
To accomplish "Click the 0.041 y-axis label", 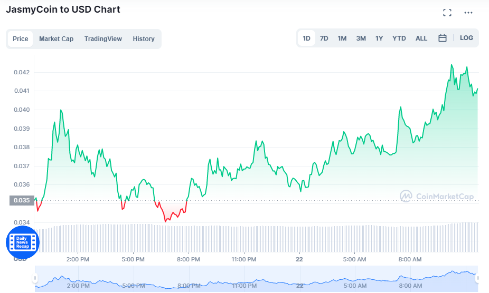I will (x=22, y=91).
